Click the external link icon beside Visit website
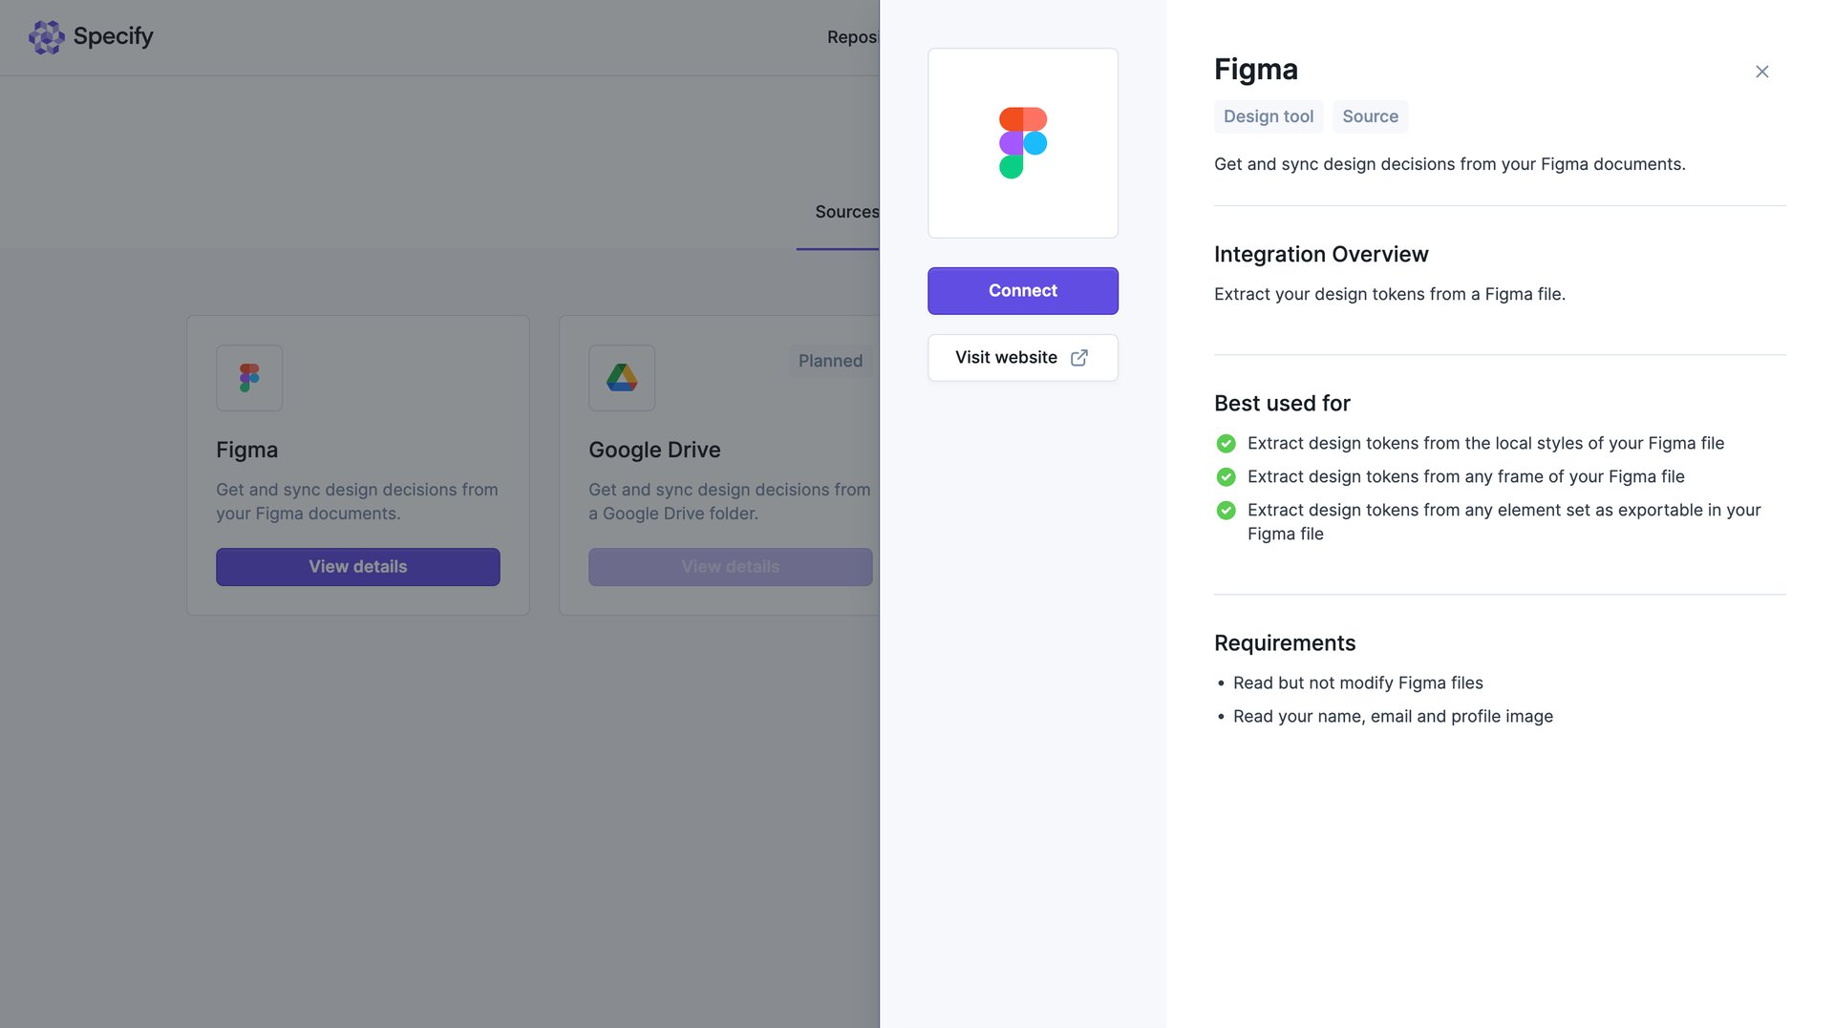Image resolution: width=1834 pixels, height=1028 pixels. pos(1079,357)
